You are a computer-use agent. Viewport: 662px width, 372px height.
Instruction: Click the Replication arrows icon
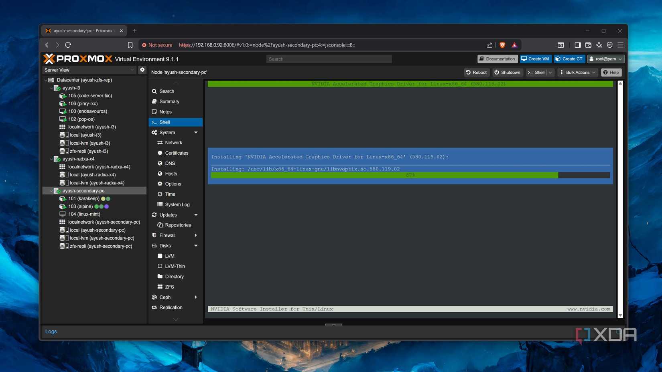154,307
